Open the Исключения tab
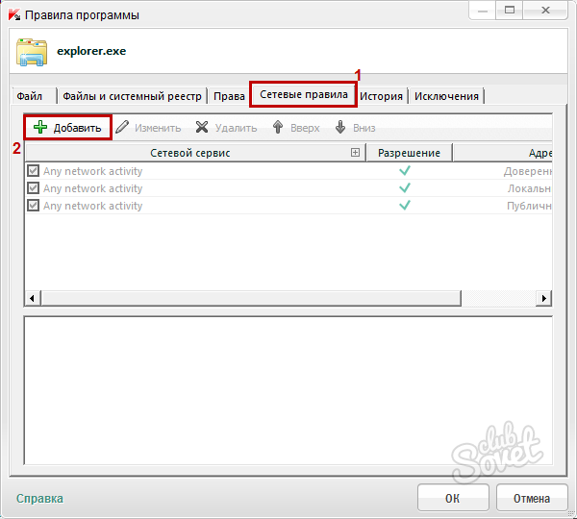Image resolution: width=577 pixels, height=519 pixels. tap(446, 96)
